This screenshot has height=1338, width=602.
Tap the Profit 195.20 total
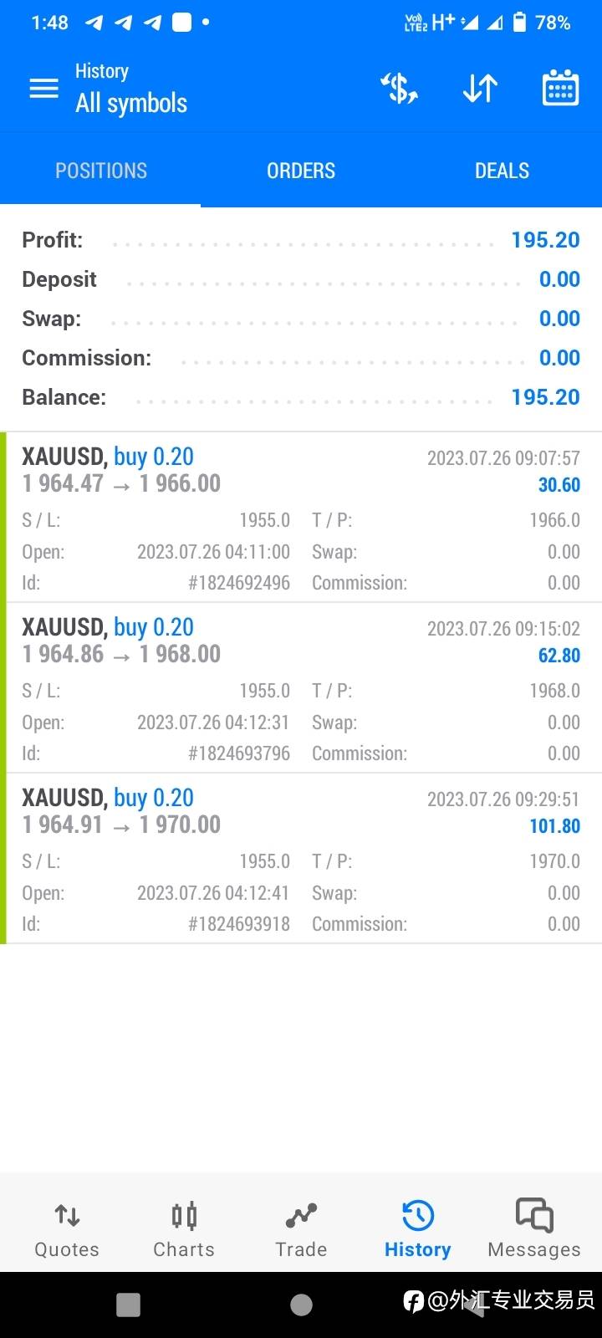[545, 240]
